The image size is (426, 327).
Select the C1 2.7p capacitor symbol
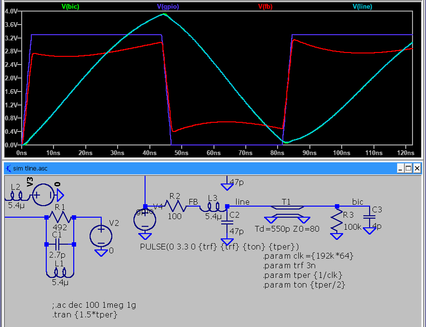pyautogui.click(x=60, y=244)
